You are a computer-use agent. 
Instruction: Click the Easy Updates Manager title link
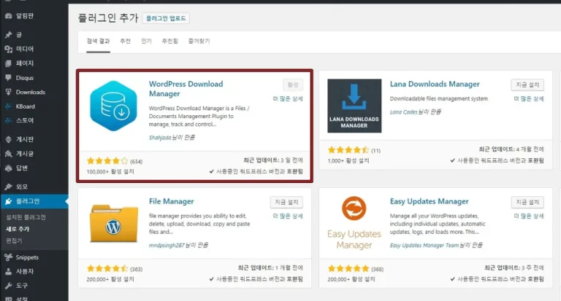pyautogui.click(x=429, y=201)
